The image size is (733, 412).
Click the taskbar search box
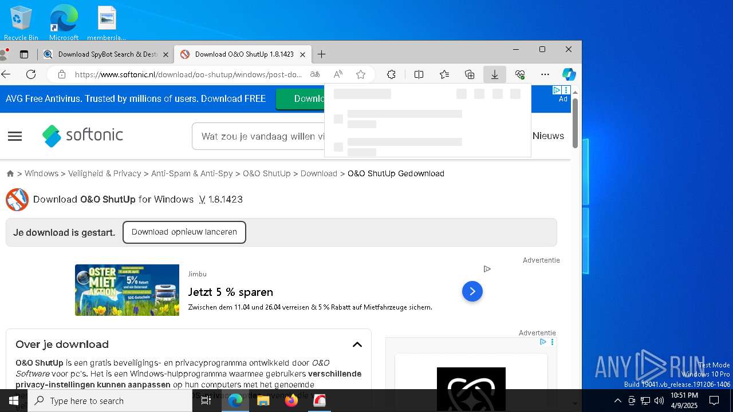(110, 401)
